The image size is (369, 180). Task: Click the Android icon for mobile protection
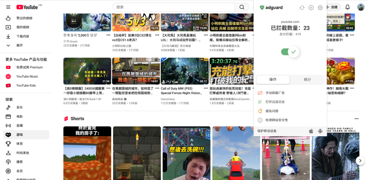point(320,131)
